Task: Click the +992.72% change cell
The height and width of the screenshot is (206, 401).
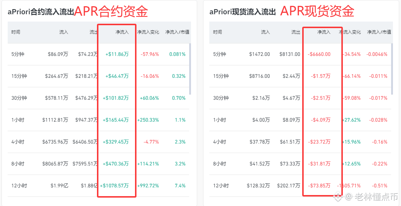Action: pyautogui.click(x=148, y=186)
